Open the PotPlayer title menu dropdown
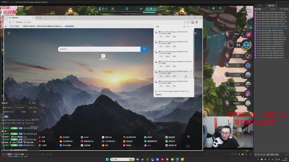Viewport: 289px width, 162px height. [5, 2]
